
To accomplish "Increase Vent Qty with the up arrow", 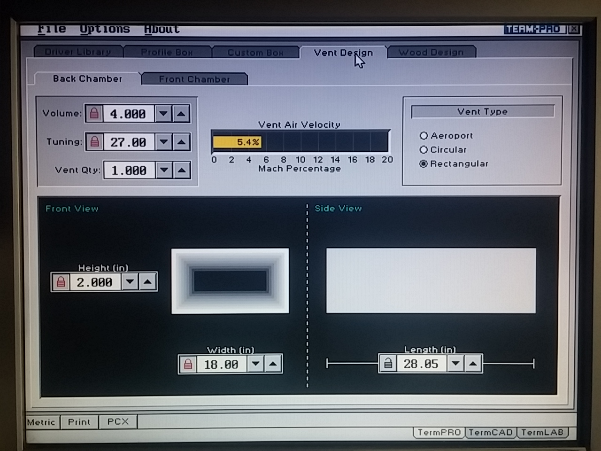I will (182, 170).
